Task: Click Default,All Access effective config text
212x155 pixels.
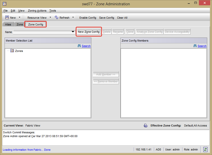Action: (196, 126)
